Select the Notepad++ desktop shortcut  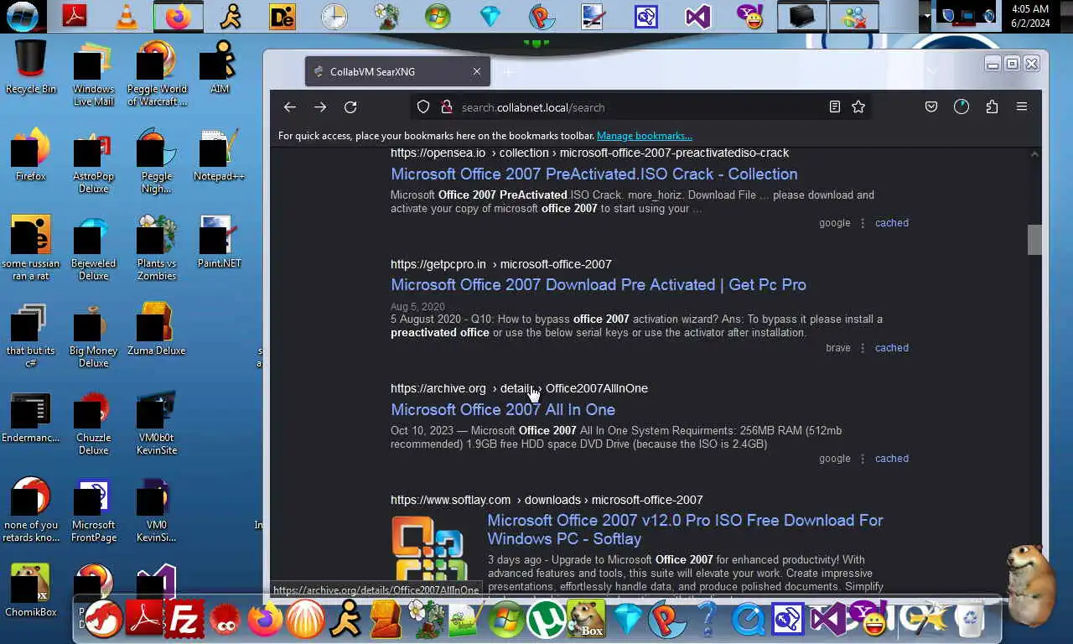tap(220, 154)
